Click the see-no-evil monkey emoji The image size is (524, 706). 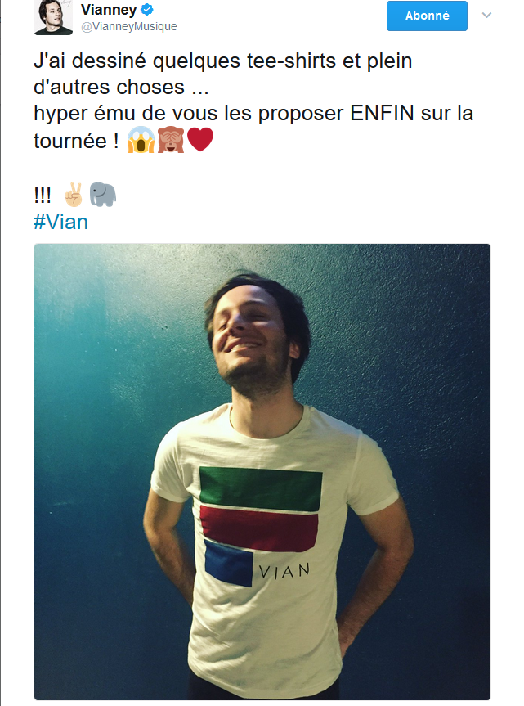pos(171,140)
